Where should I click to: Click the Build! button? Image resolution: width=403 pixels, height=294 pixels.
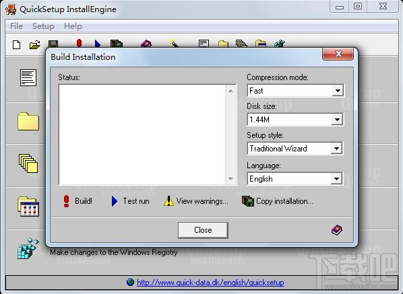tap(77, 201)
